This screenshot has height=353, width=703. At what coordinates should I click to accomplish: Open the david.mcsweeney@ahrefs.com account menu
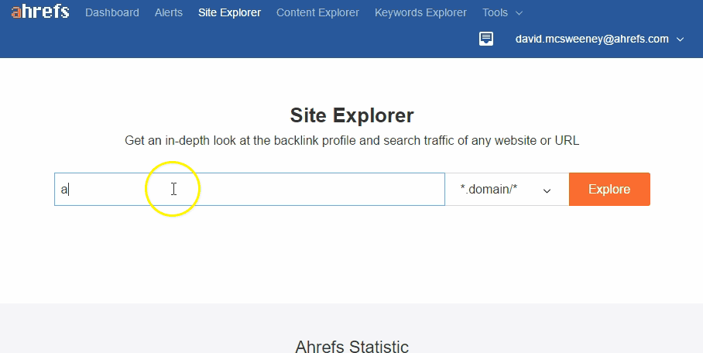click(599, 39)
